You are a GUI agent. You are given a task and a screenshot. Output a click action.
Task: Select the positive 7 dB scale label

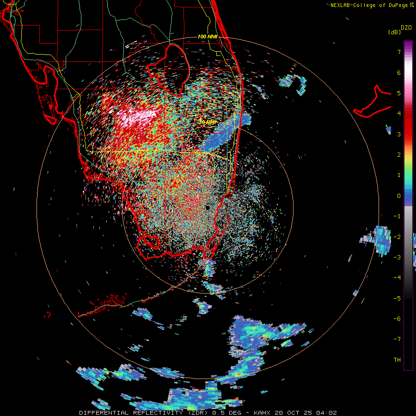click(x=399, y=52)
